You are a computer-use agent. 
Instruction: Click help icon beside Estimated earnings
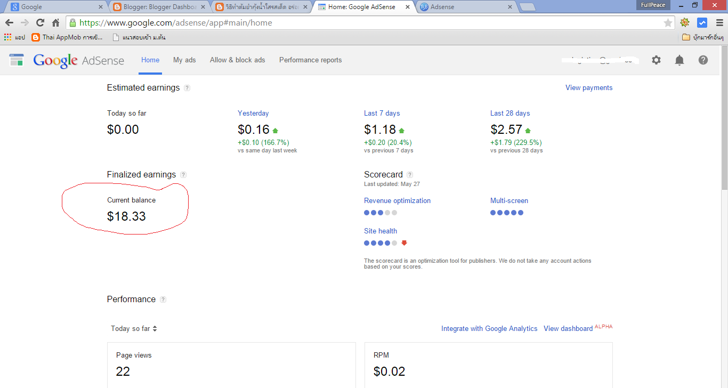[187, 88]
